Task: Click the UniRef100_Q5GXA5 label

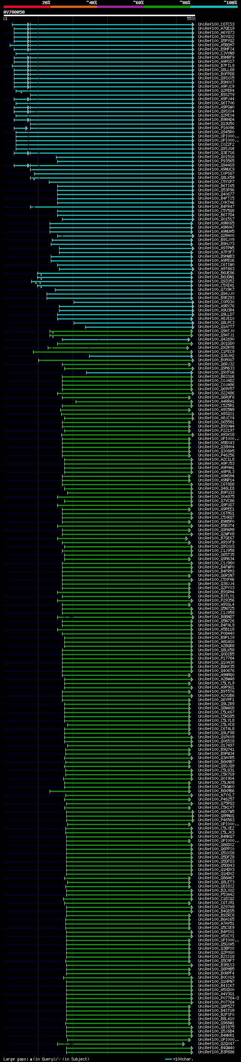Action: point(216,944)
